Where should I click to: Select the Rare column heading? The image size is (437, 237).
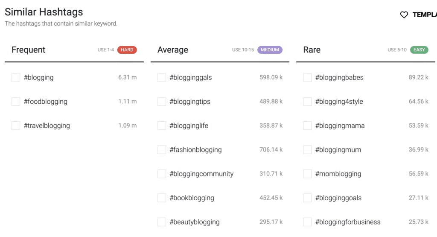tap(312, 50)
